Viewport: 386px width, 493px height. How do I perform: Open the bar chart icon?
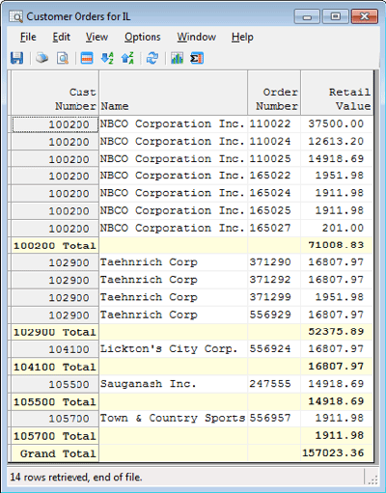[177, 58]
